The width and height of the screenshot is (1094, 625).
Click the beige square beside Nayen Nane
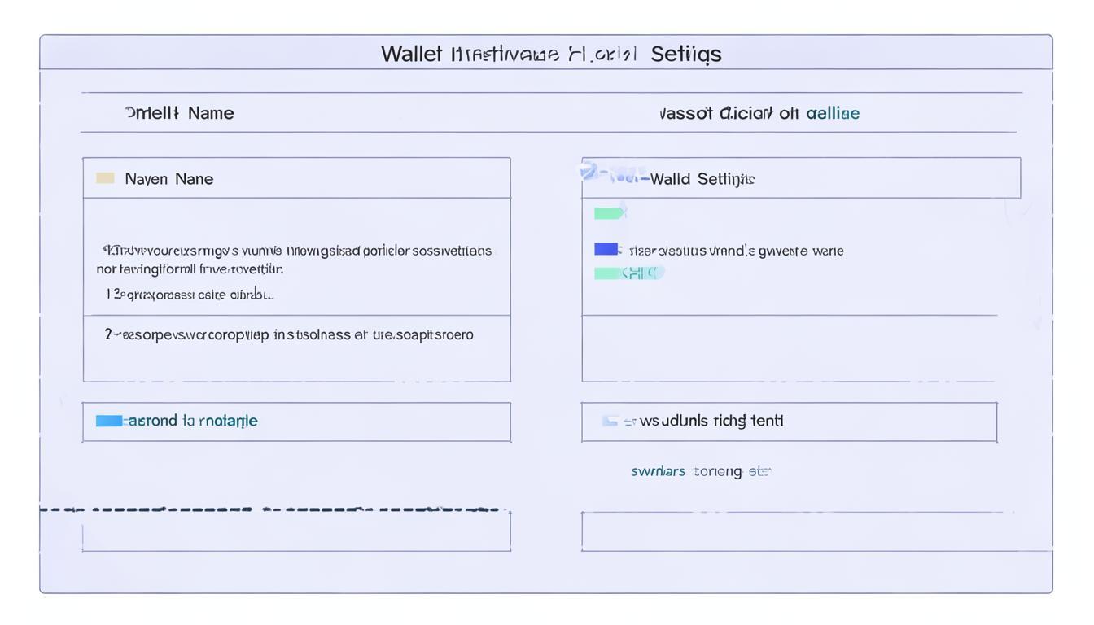tap(105, 178)
